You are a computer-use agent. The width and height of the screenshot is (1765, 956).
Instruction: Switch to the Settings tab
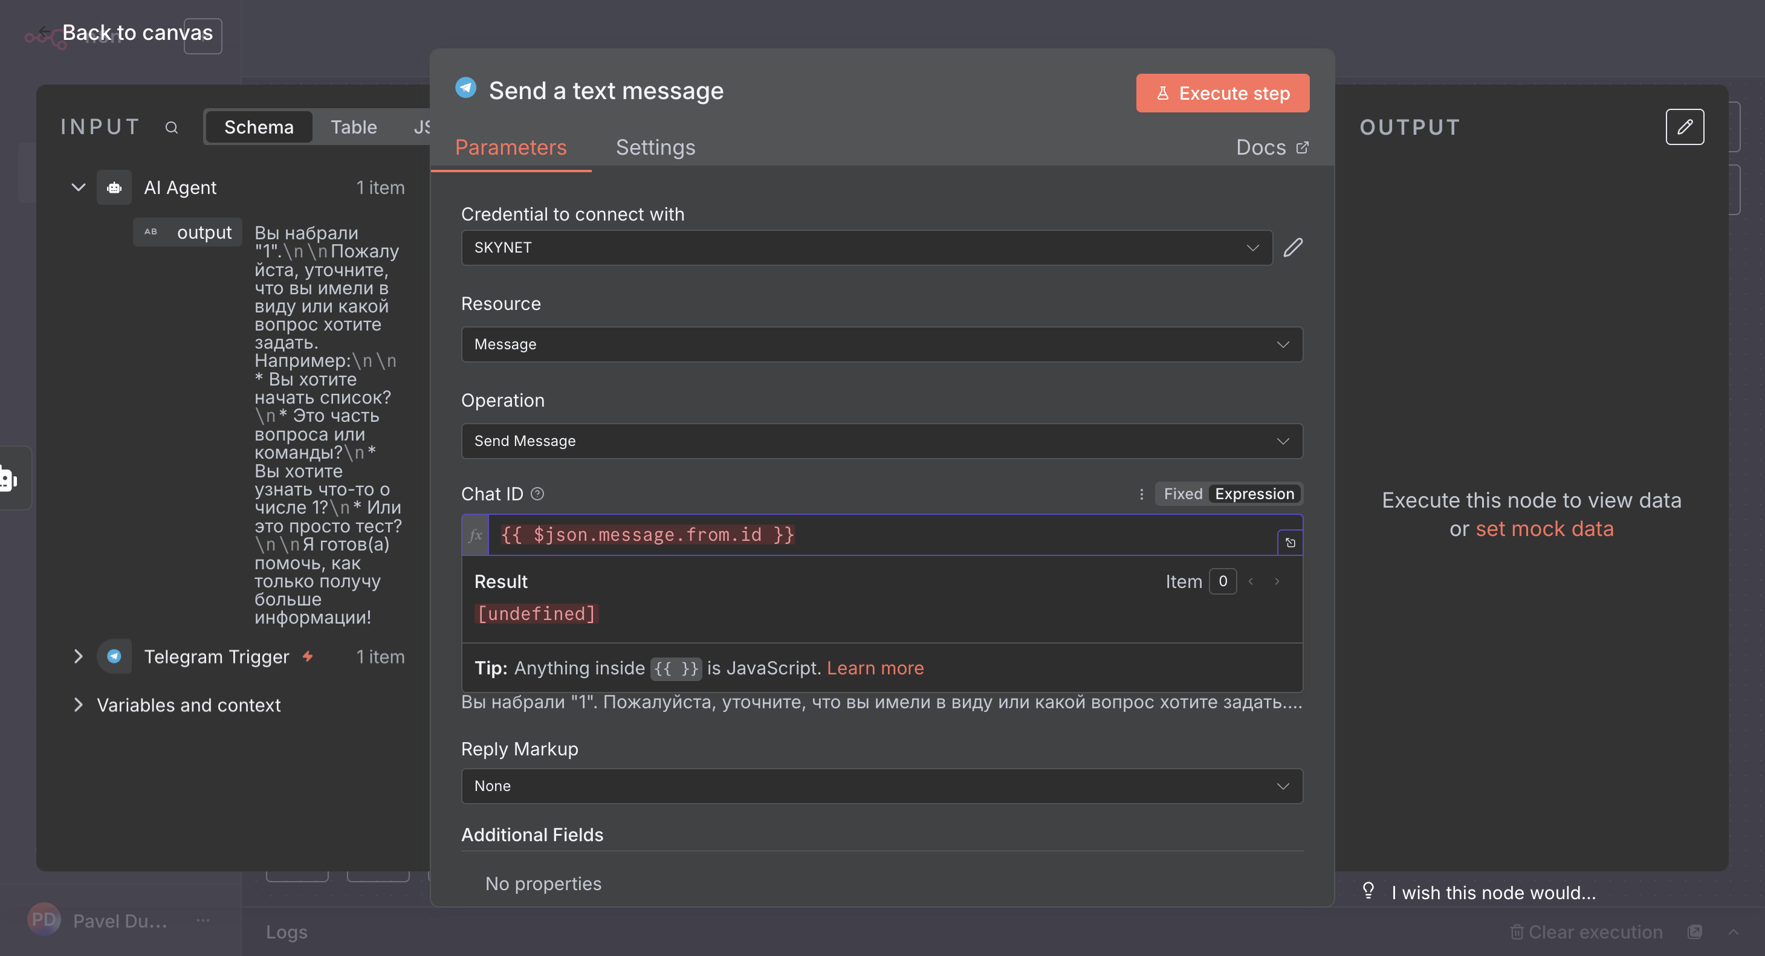[x=655, y=147]
